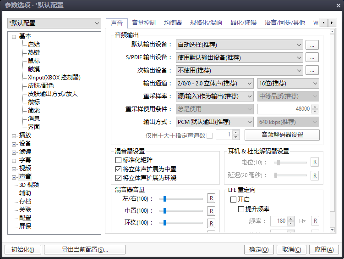Click the 左/右 mixer volume slider

point(181,198)
